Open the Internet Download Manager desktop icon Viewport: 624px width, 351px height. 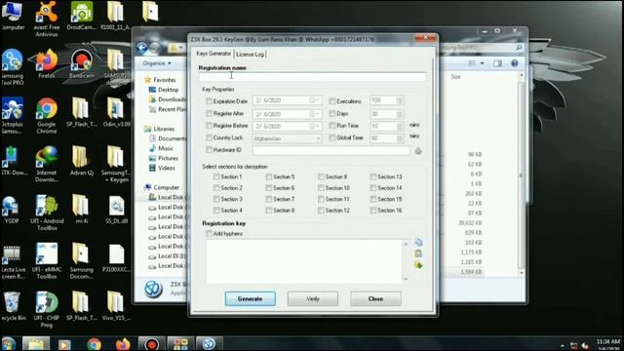47,165
